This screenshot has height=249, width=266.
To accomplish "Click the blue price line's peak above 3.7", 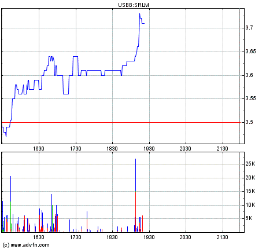I will point(140,14).
